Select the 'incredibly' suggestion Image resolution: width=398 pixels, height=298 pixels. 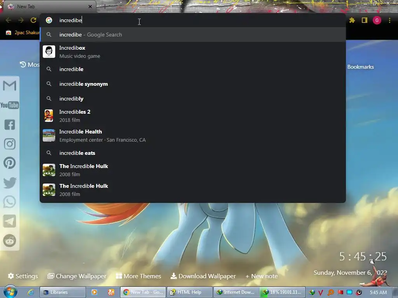click(x=193, y=99)
